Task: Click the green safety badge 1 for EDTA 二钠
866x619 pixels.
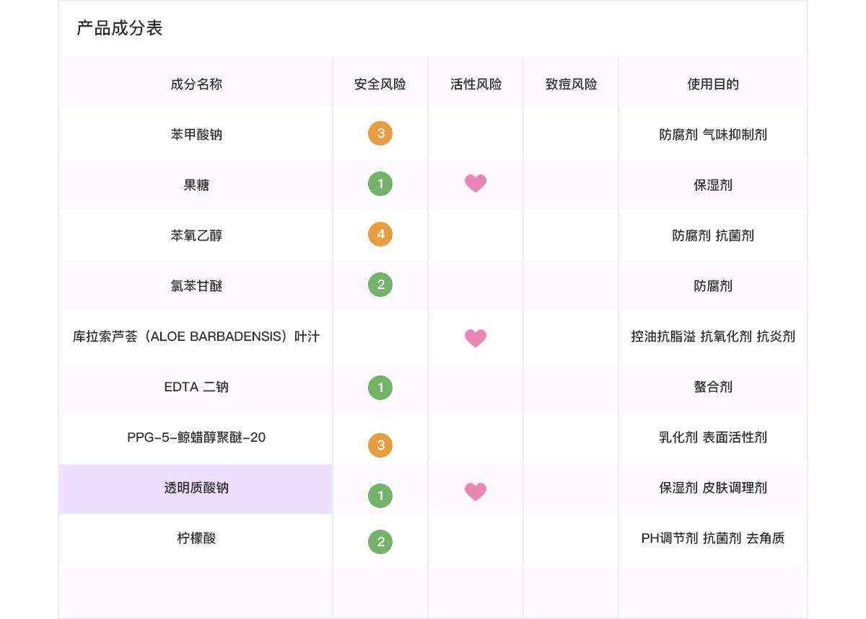Action: click(380, 388)
